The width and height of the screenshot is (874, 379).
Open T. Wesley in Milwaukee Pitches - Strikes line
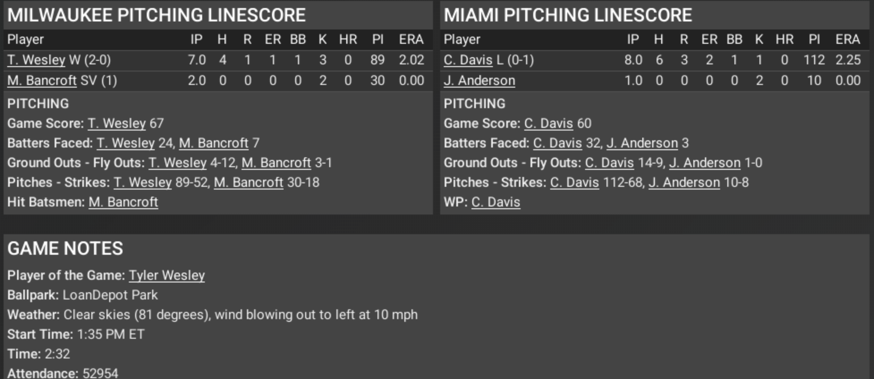(x=143, y=182)
